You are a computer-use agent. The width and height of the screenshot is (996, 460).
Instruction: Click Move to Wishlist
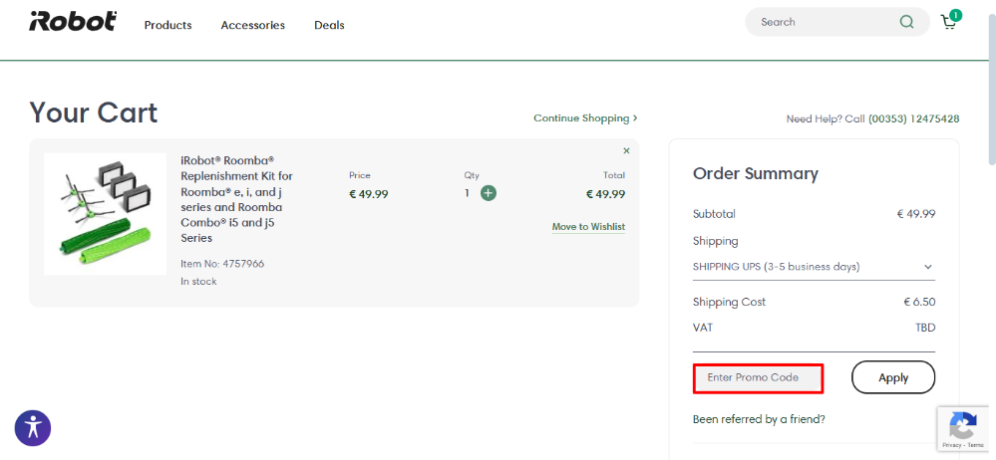(x=588, y=226)
